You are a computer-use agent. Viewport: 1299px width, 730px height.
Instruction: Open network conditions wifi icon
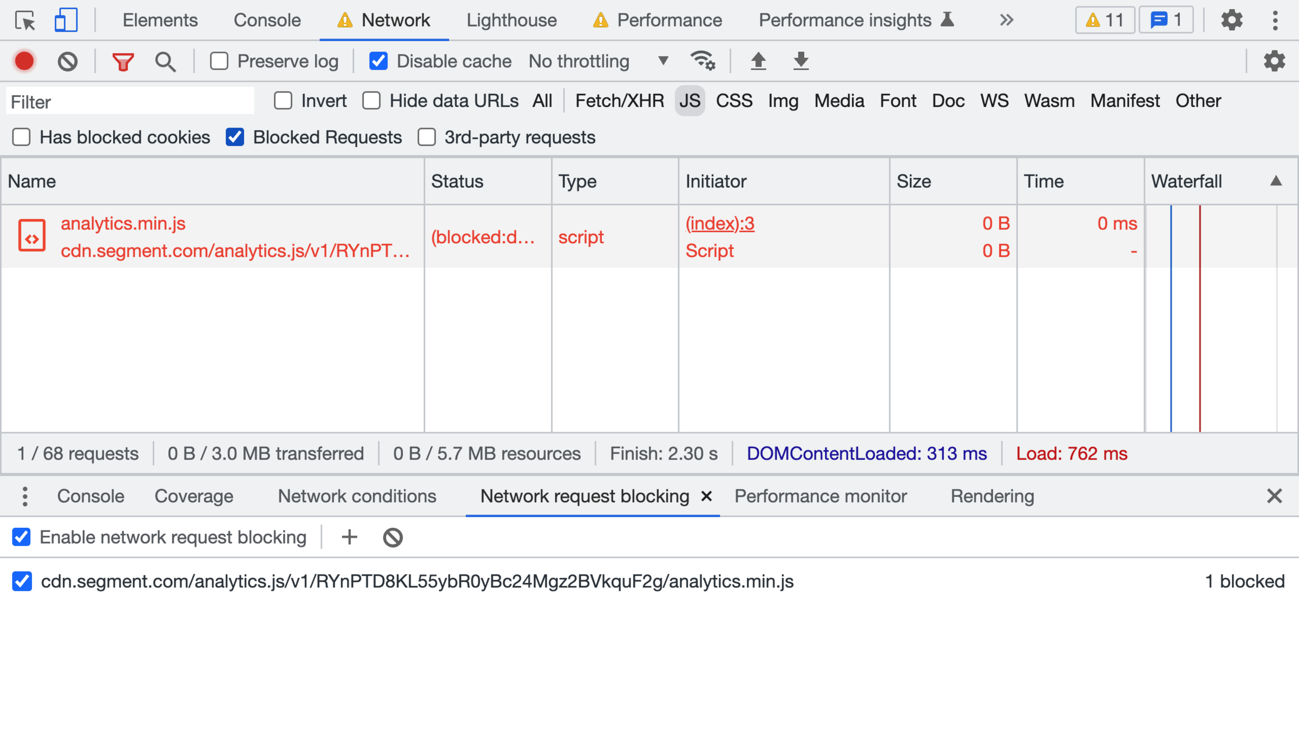703,61
